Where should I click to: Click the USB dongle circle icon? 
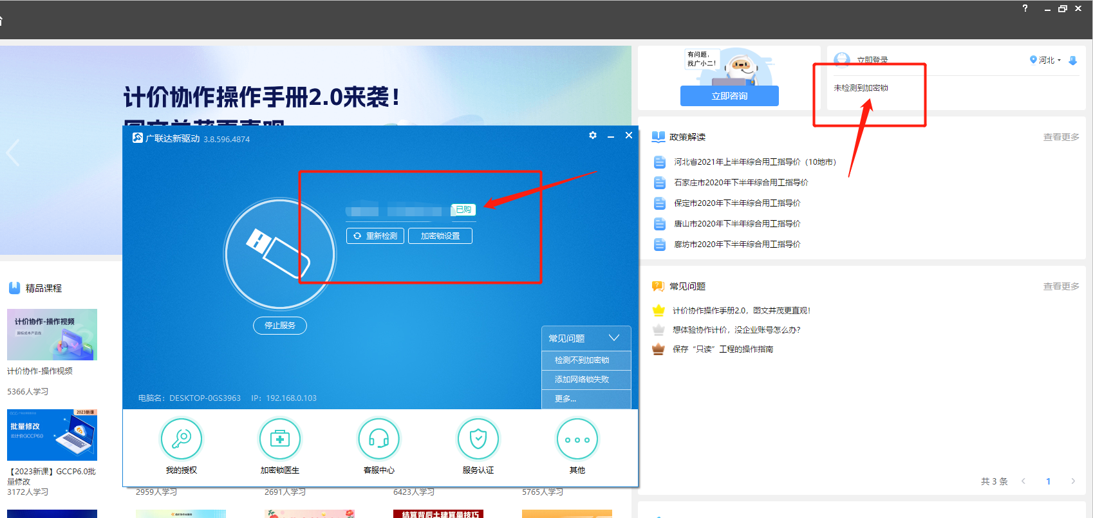pos(280,254)
